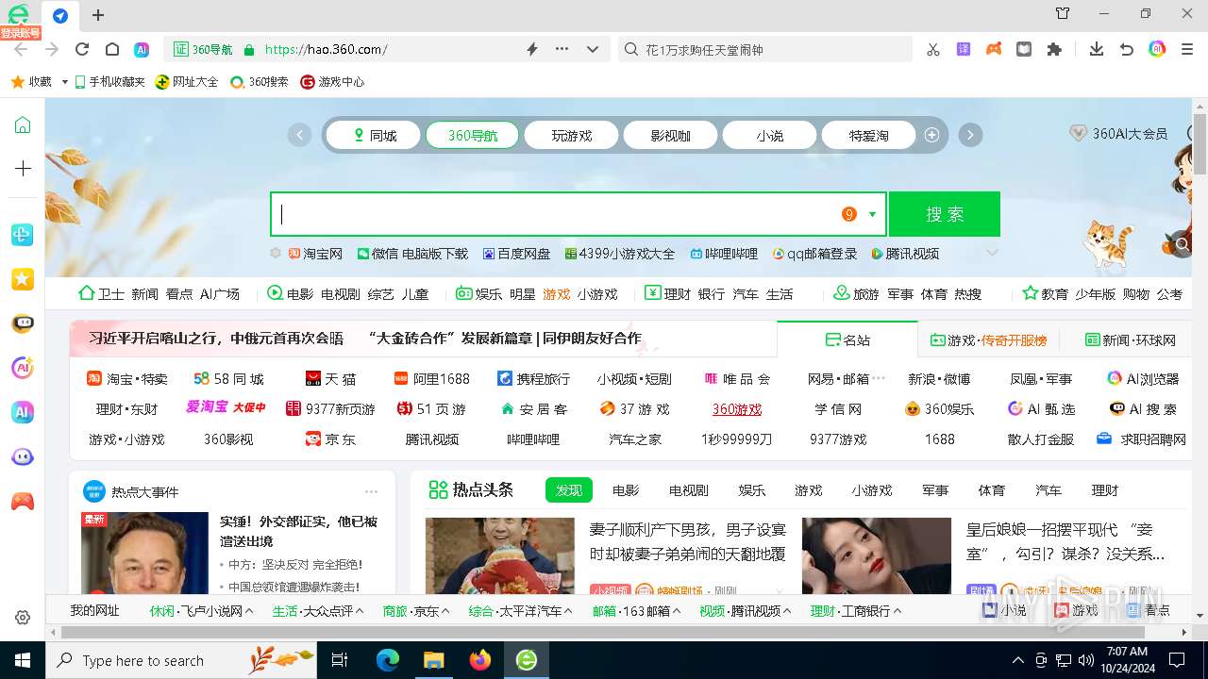Expand the 休闲·飞卢小说网 footer menu
This screenshot has height=679, width=1208.
pos(249,611)
